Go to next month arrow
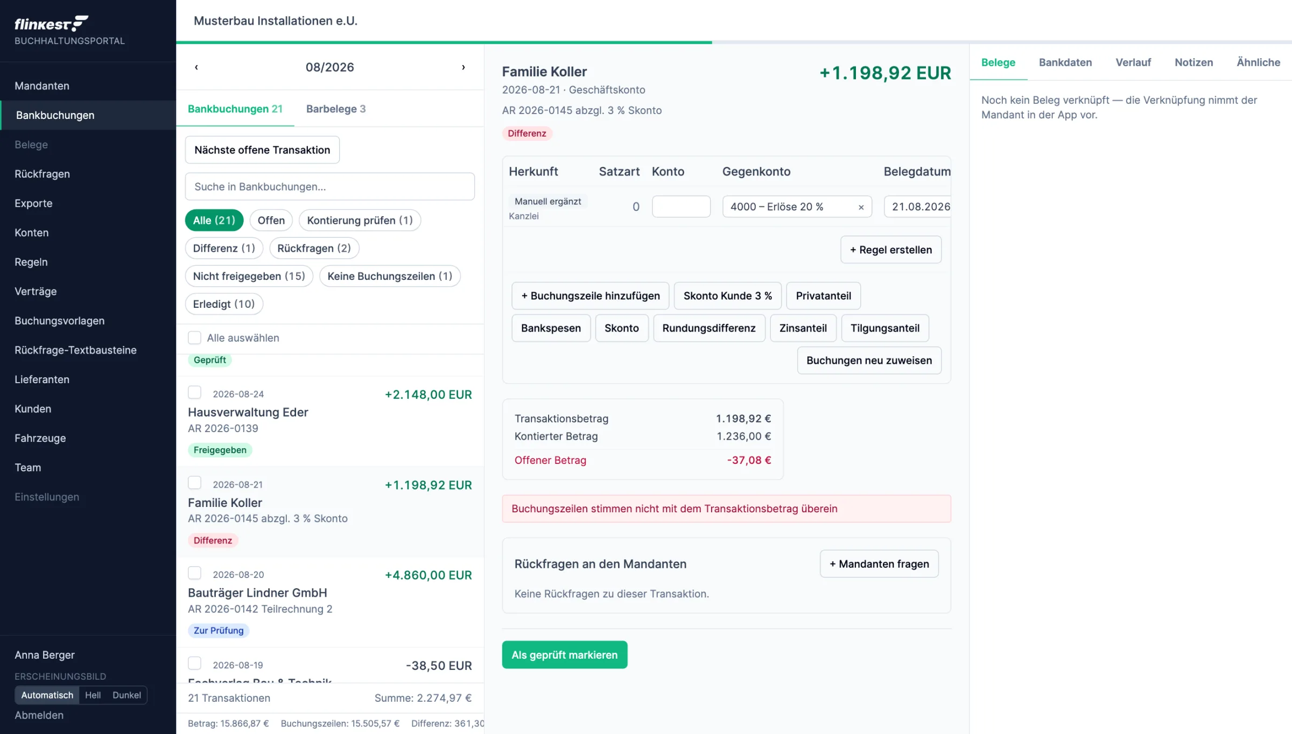Screen dimensions: 1292x734 point(463,67)
